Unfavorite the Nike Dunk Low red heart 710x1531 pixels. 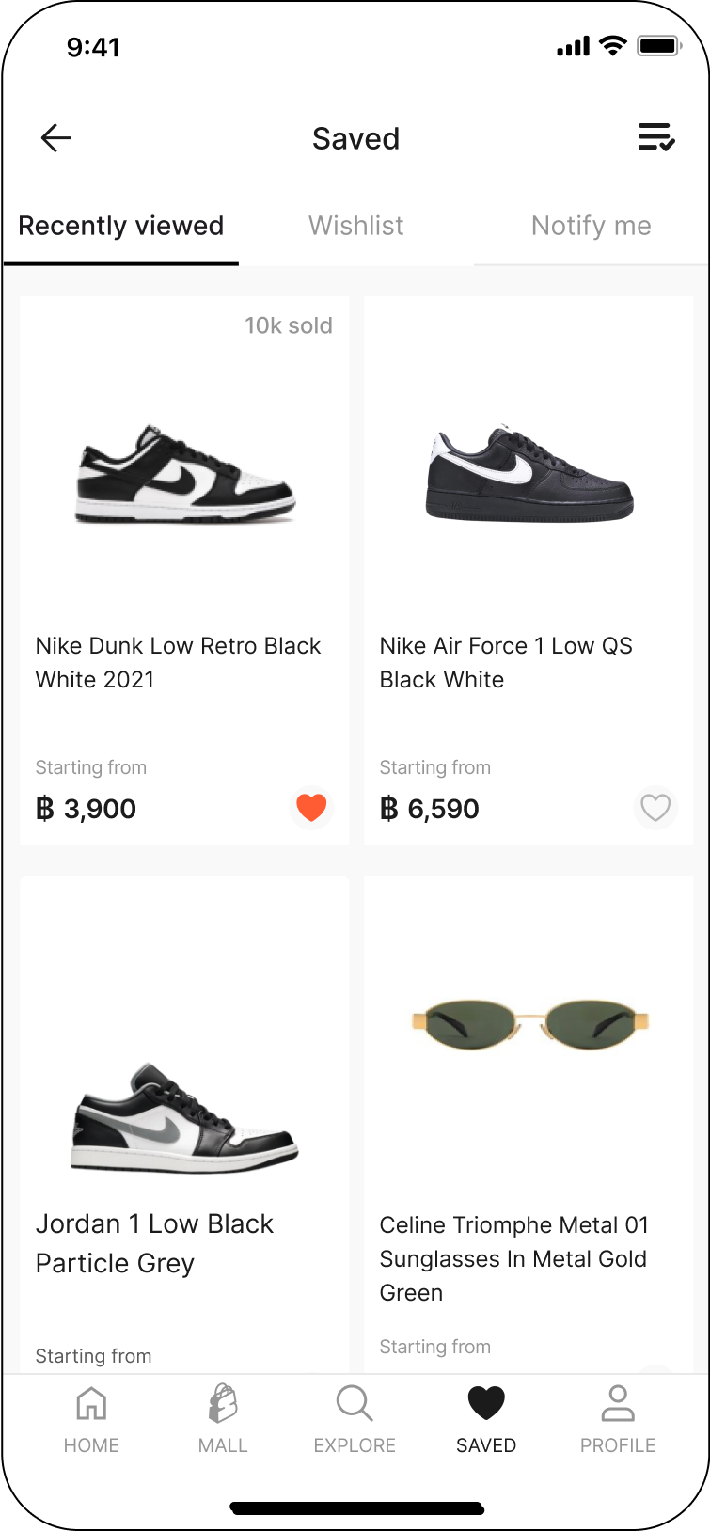point(311,807)
